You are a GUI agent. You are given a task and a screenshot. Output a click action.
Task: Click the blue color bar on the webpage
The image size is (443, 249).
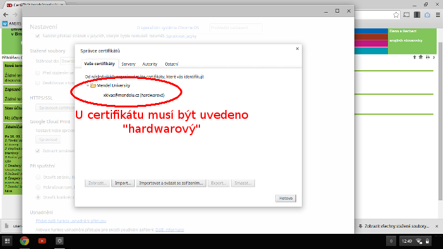pyautogui.click(x=371, y=31)
